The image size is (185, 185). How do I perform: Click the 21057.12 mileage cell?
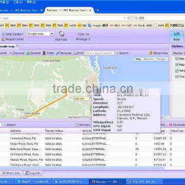tap(160, 154)
